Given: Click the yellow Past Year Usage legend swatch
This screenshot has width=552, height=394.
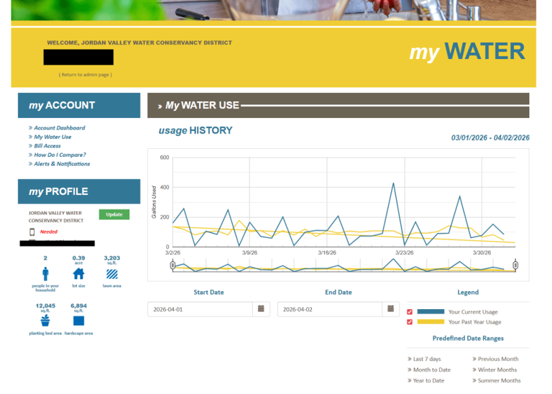Looking at the screenshot, I should [431, 321].
